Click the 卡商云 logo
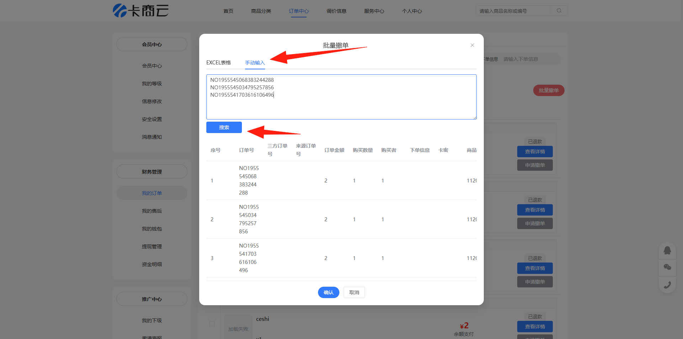Viewport: 683px width, 339px height. (x=141, y=11)
